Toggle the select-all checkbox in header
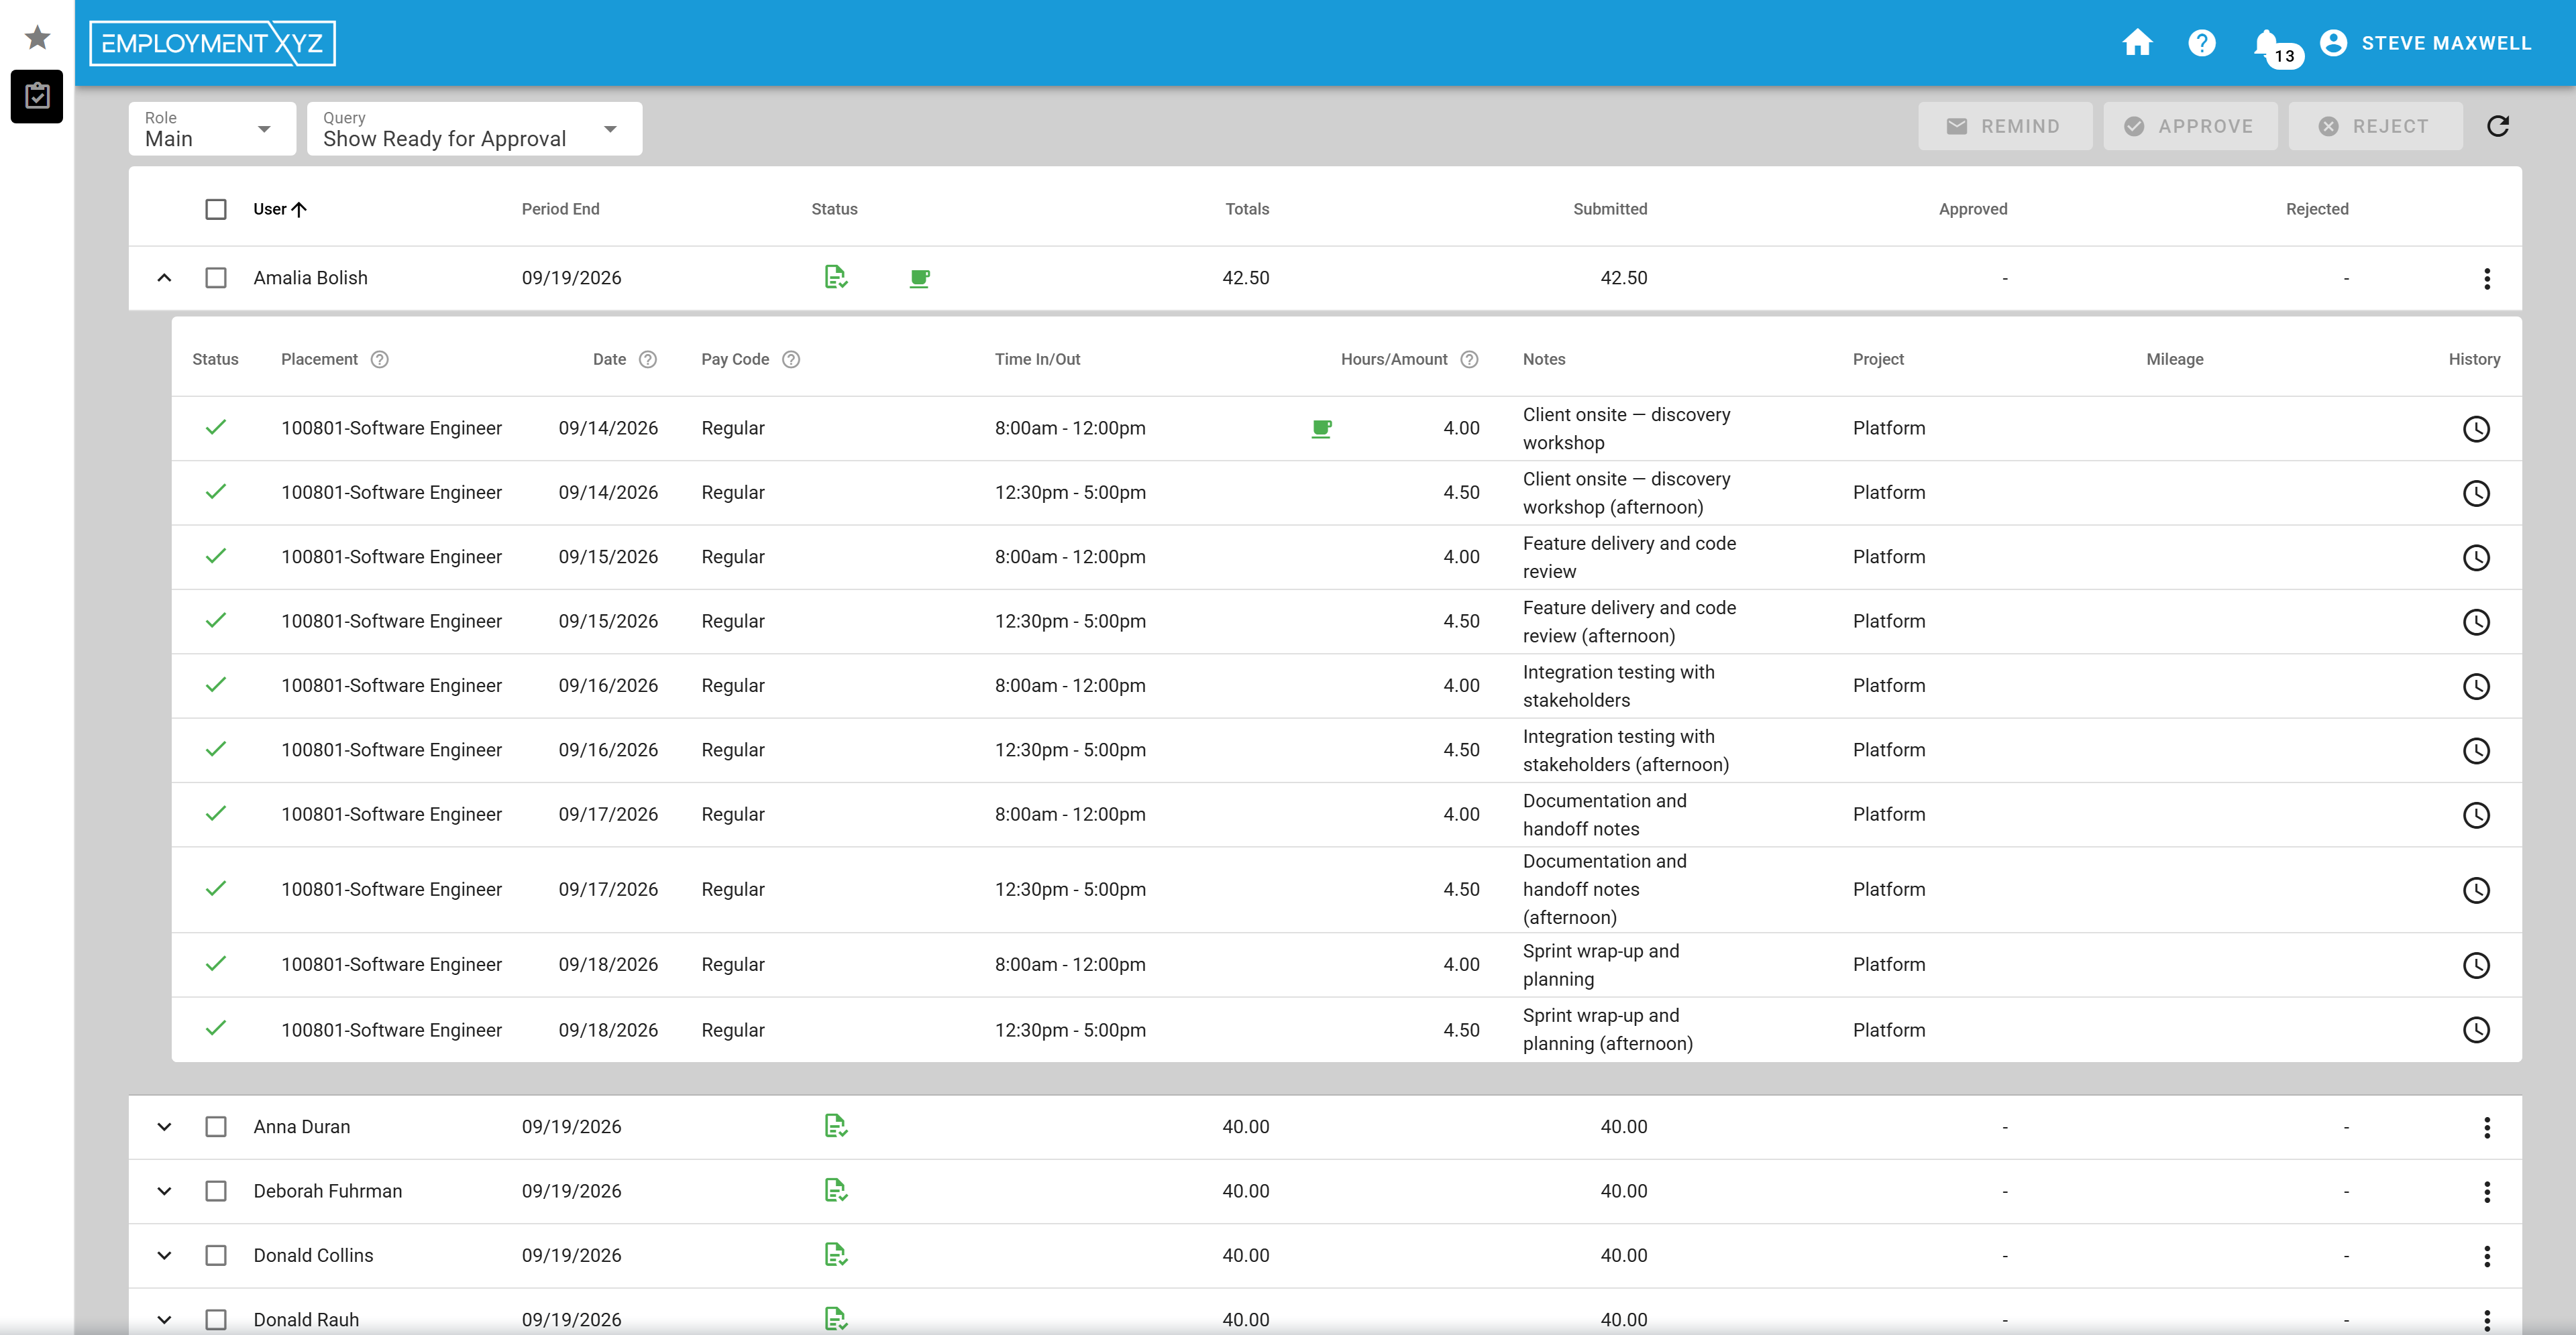 coord(216,209)
